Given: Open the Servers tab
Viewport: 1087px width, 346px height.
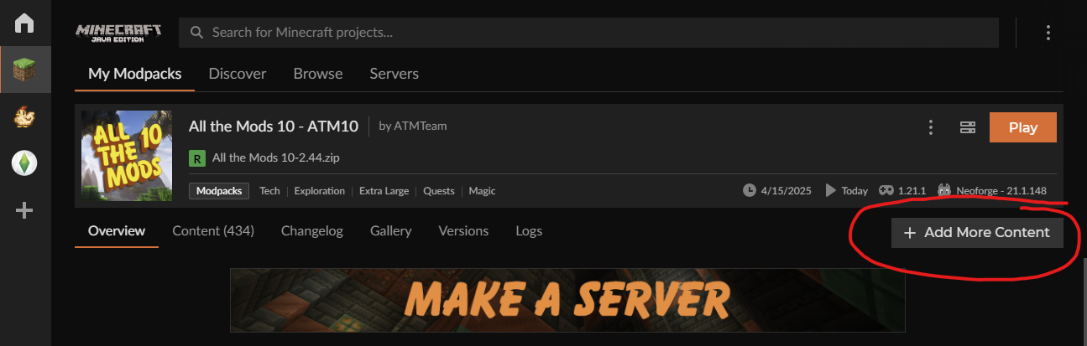Looking at the screenshot, I should pos(395,74).
